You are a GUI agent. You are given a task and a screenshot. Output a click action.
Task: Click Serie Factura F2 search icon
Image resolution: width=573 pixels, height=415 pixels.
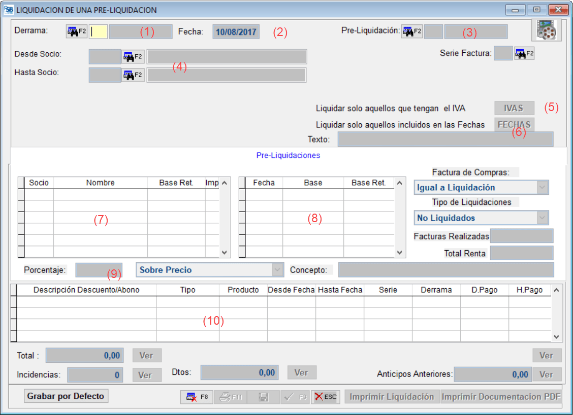pos(524,53)
